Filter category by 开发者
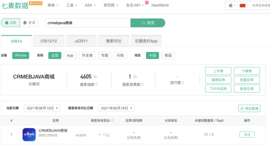The image size is (270, 148). coord(87,55)
